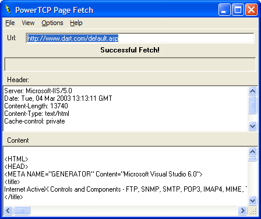The width and height of the screenshot is (261, 219).
Task: Click the '<HEAD>' line in Content
Action: [x=16, y=167]
